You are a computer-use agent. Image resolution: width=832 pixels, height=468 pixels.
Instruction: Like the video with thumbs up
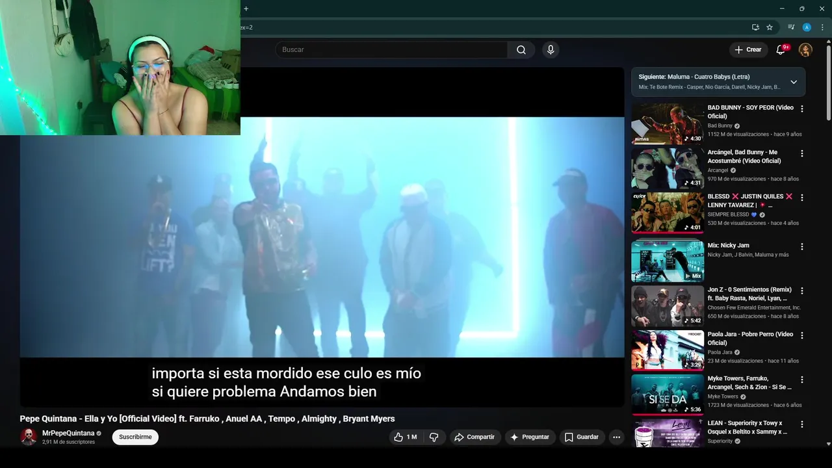point(406,437)
